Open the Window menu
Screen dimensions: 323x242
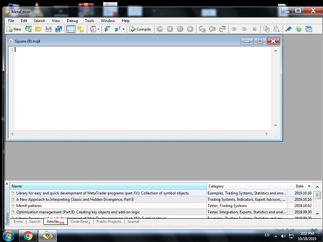pyautogui.click(x=107, y=21)
